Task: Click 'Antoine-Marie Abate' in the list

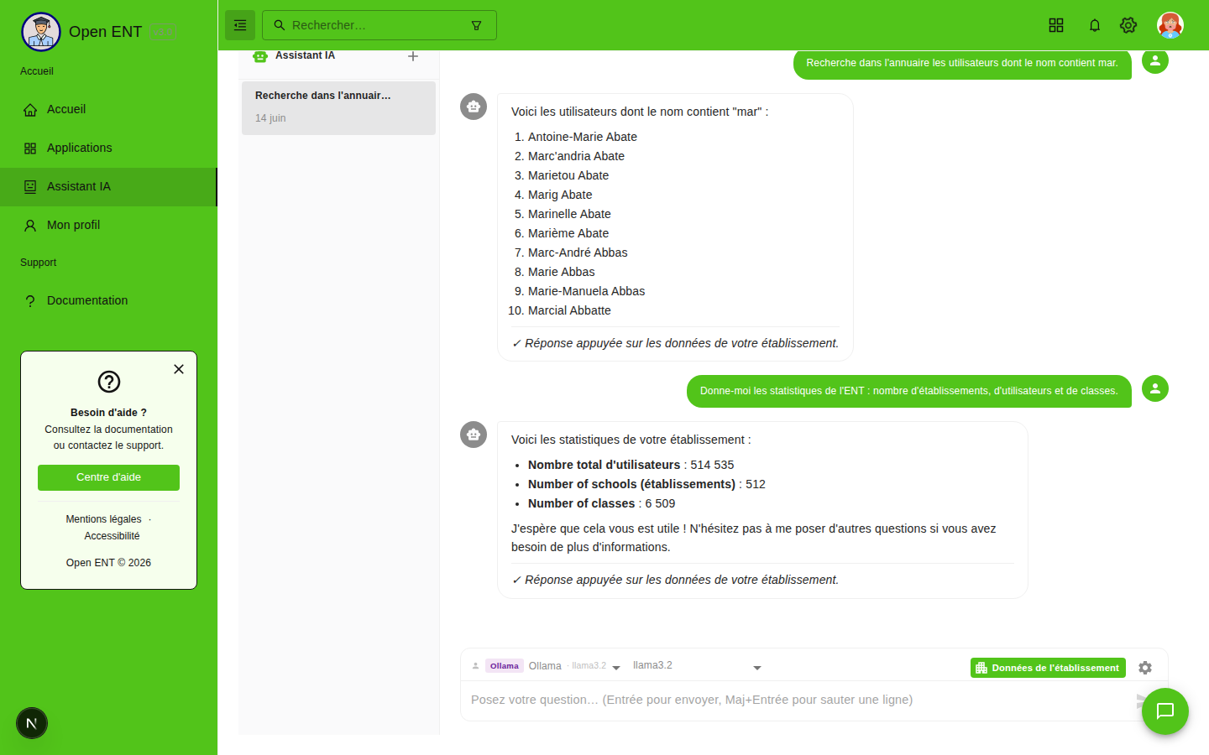Action: click(583, 137)
